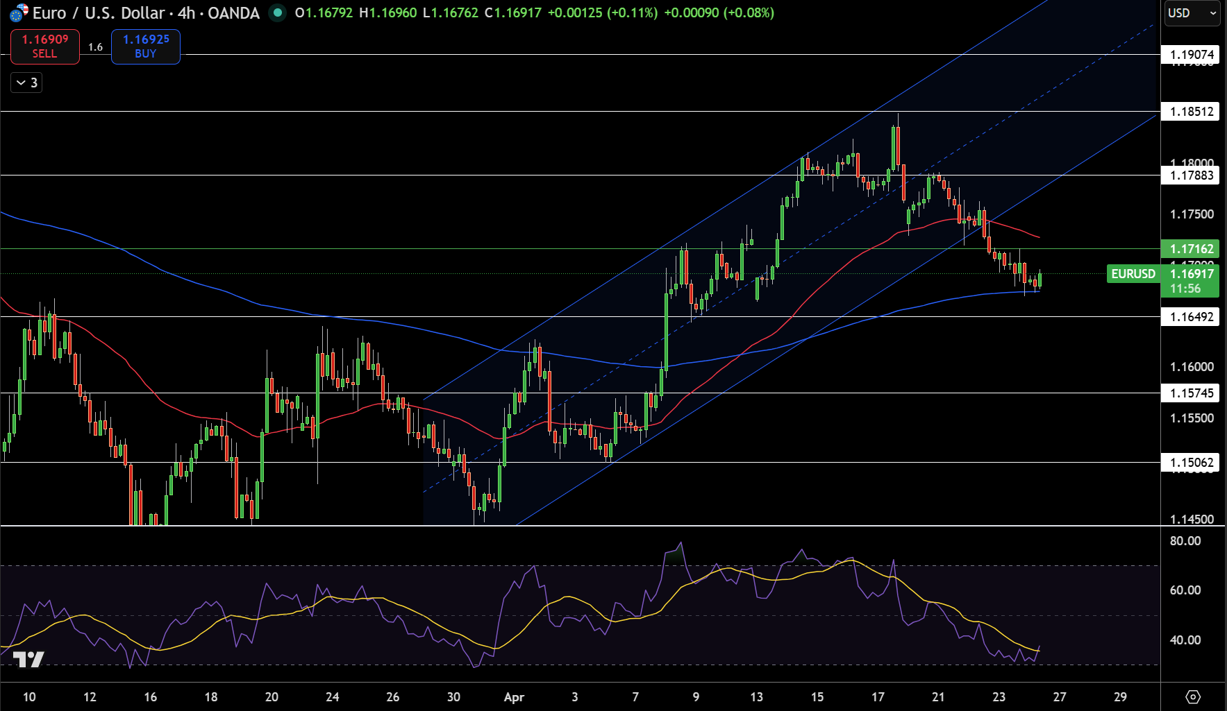Click the 1.15500 price scale value
Screen dimensions: 1227x711
(x=1192, y=418)
